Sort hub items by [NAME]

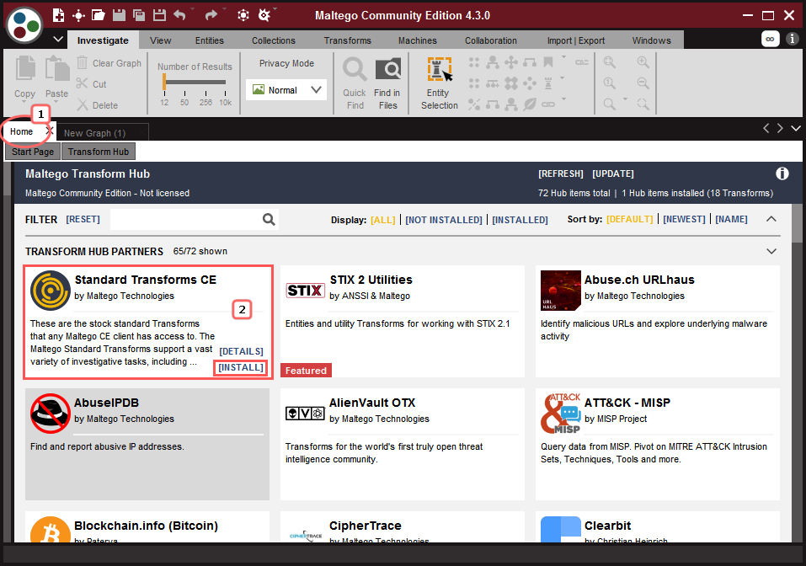tap(732, 220)
